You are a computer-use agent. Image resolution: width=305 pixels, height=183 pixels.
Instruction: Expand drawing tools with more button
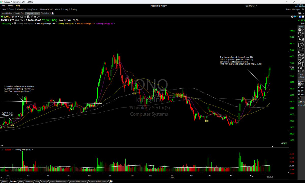301,26
